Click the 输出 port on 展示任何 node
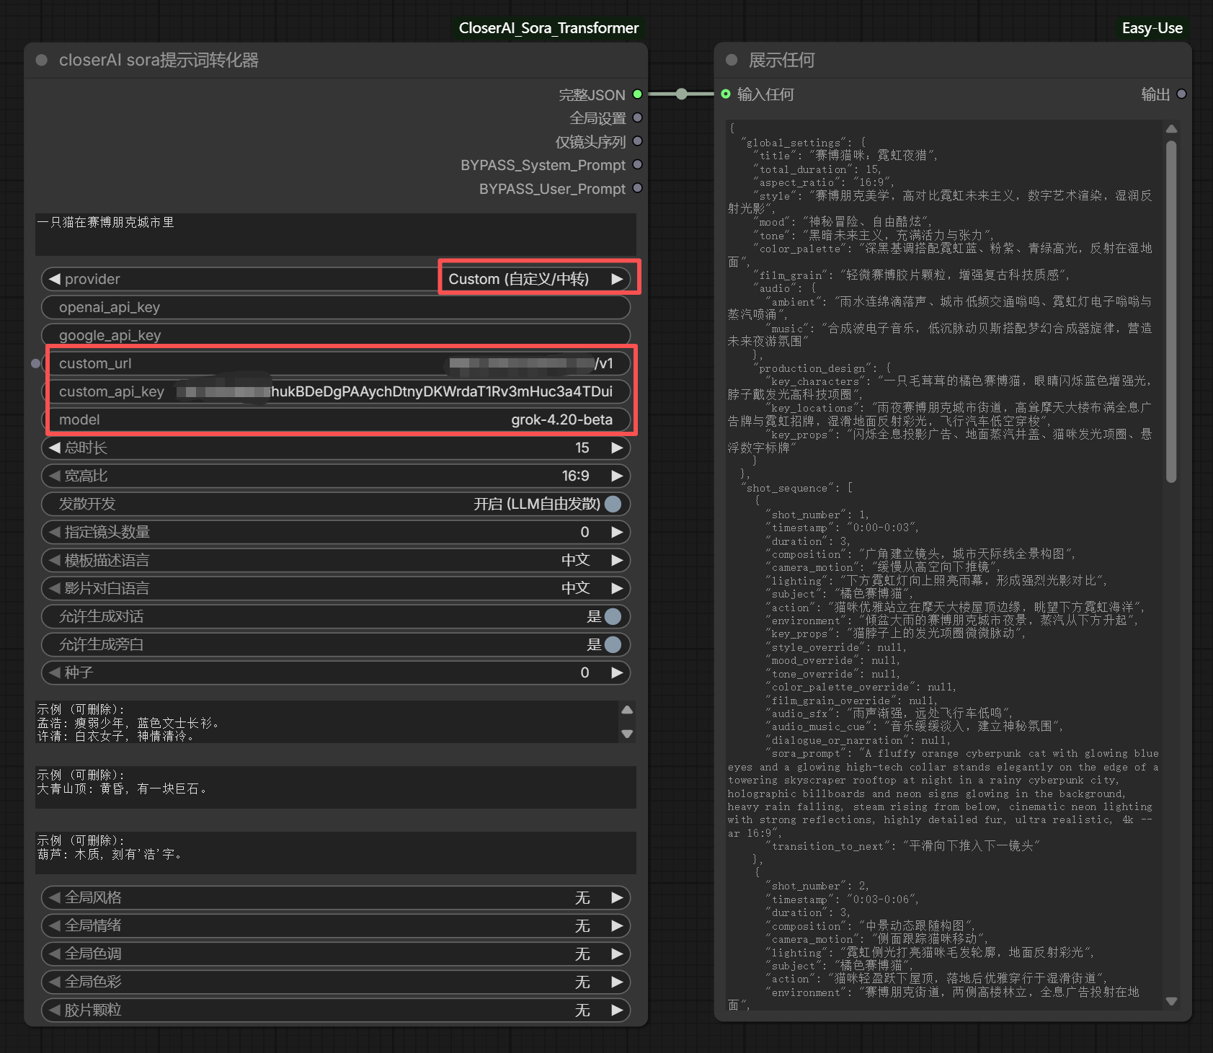 1181,94
